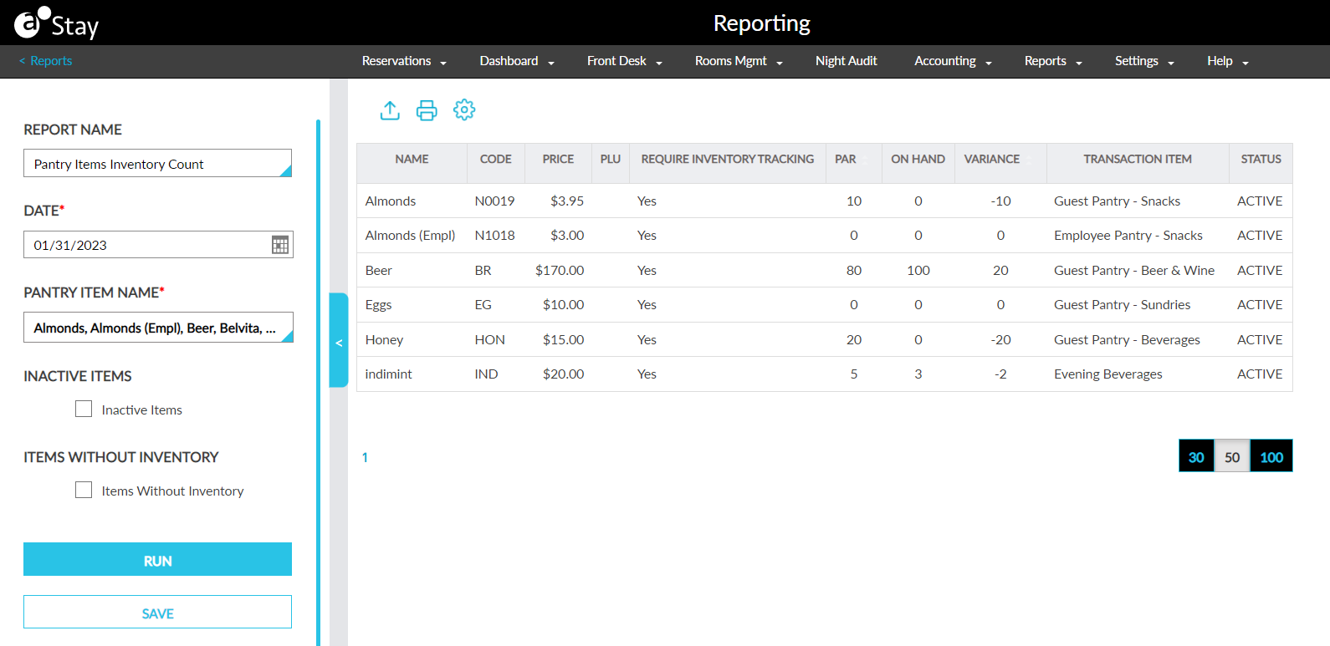Viewport: 1330px width, 646px height.
Task: Show 30 rows per page
Action: pos(1196,456)
